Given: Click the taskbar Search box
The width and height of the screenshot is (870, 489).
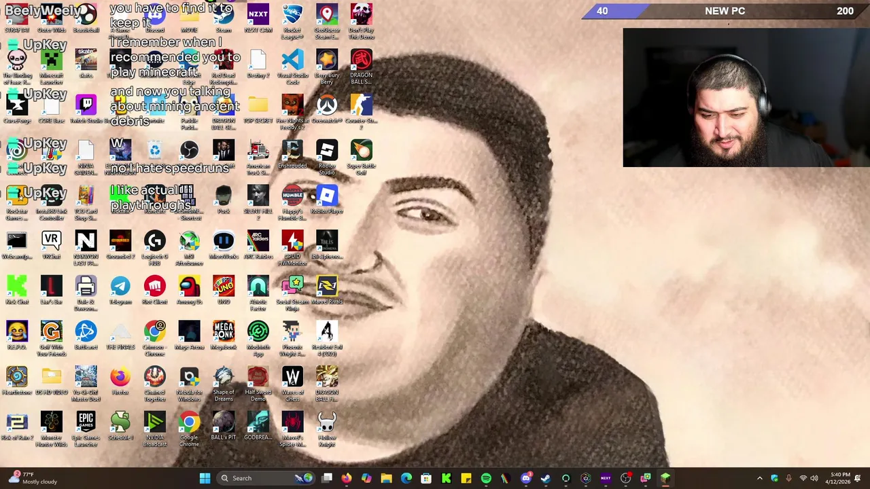Looking at the screenshot, I should [x=267, y=478].
